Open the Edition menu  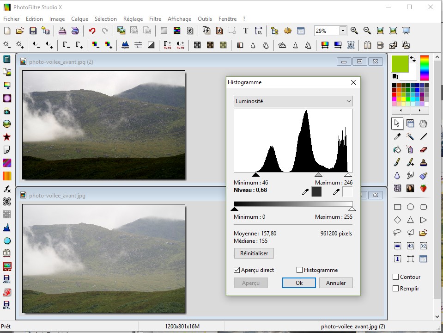pyautogui.click(x=34, y=18)
